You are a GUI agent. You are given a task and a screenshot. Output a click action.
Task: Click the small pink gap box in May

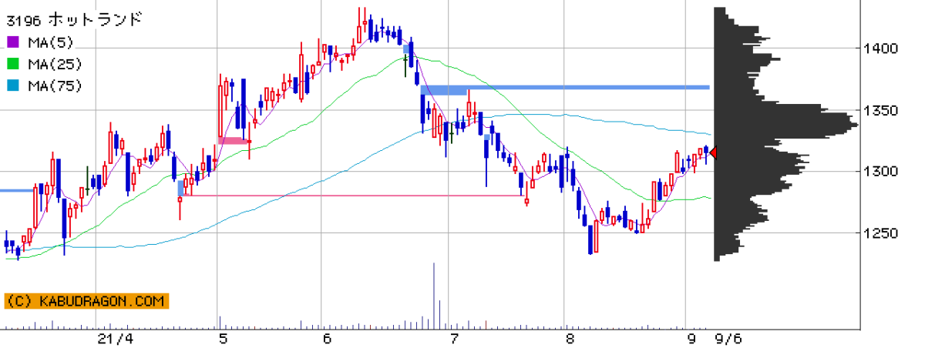tap(234, 140)
